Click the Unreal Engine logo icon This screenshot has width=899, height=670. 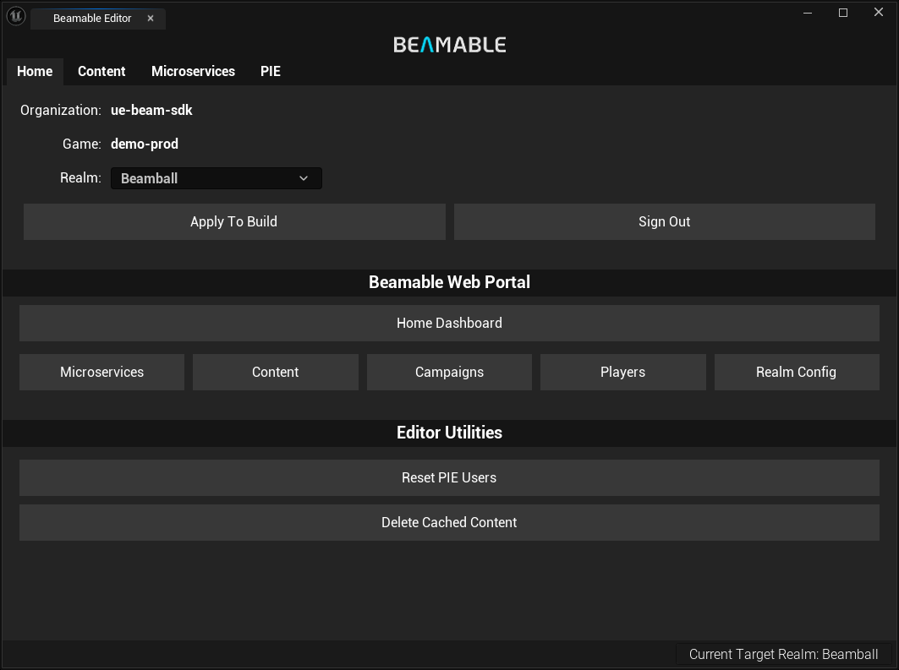tap(16, 17)
